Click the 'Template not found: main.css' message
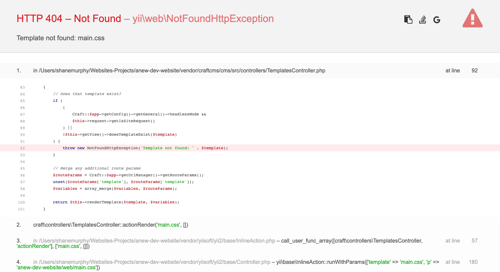The height and width of the screenshot is (272, 500). (60, 38)
